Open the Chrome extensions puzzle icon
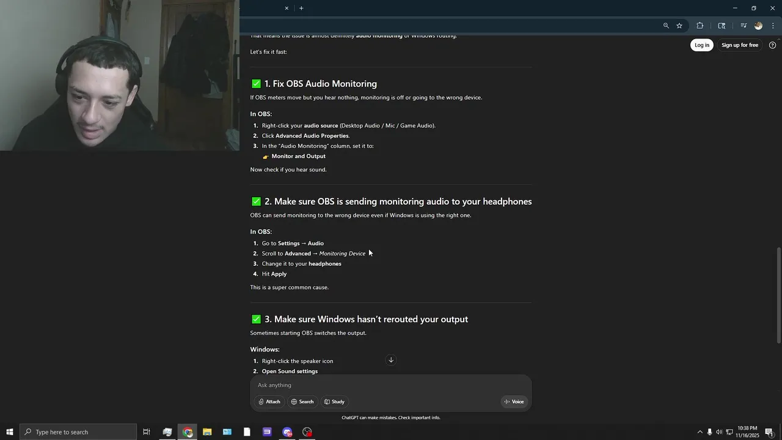This screenshot has width=782, height=440. (700, 26)
